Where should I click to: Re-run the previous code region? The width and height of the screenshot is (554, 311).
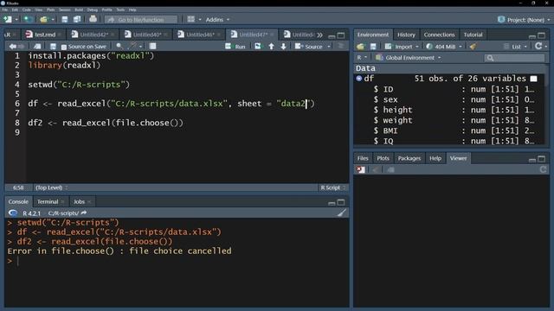pos(258,46)
